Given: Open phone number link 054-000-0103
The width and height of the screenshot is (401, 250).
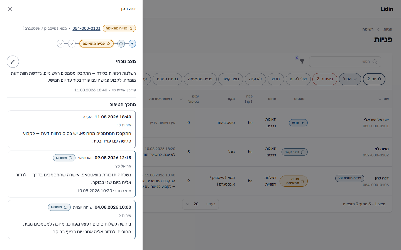Looking at the screenshot, I should pos(86,28).
